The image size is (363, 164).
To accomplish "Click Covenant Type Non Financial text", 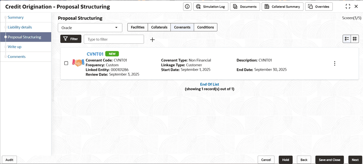I will (x=200, y=60).
